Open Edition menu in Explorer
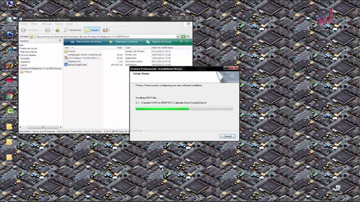The height and width of the screenshot is (202, 360). pos(34,24)
